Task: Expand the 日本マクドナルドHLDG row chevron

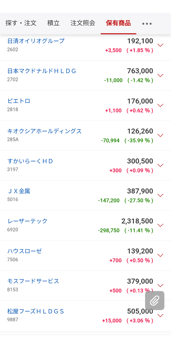Action: [x=160, y=75]
